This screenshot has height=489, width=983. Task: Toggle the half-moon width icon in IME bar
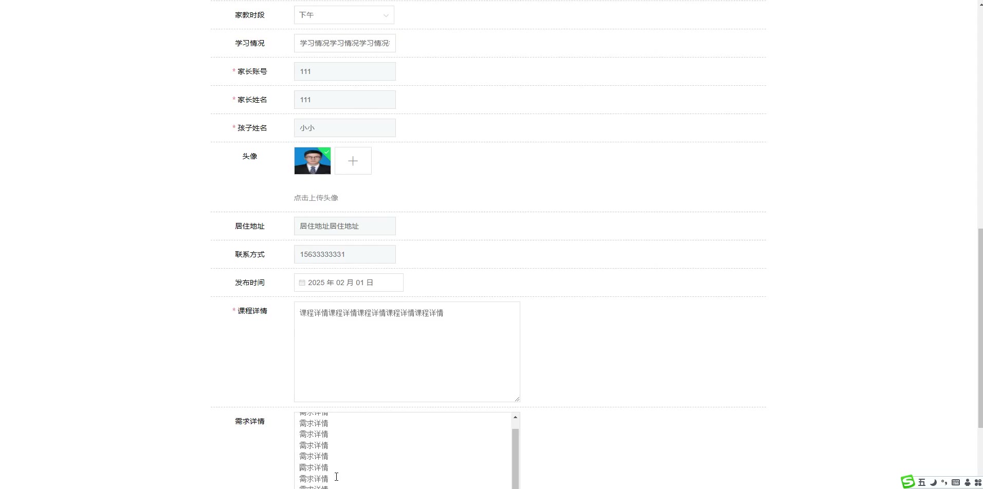933,482
